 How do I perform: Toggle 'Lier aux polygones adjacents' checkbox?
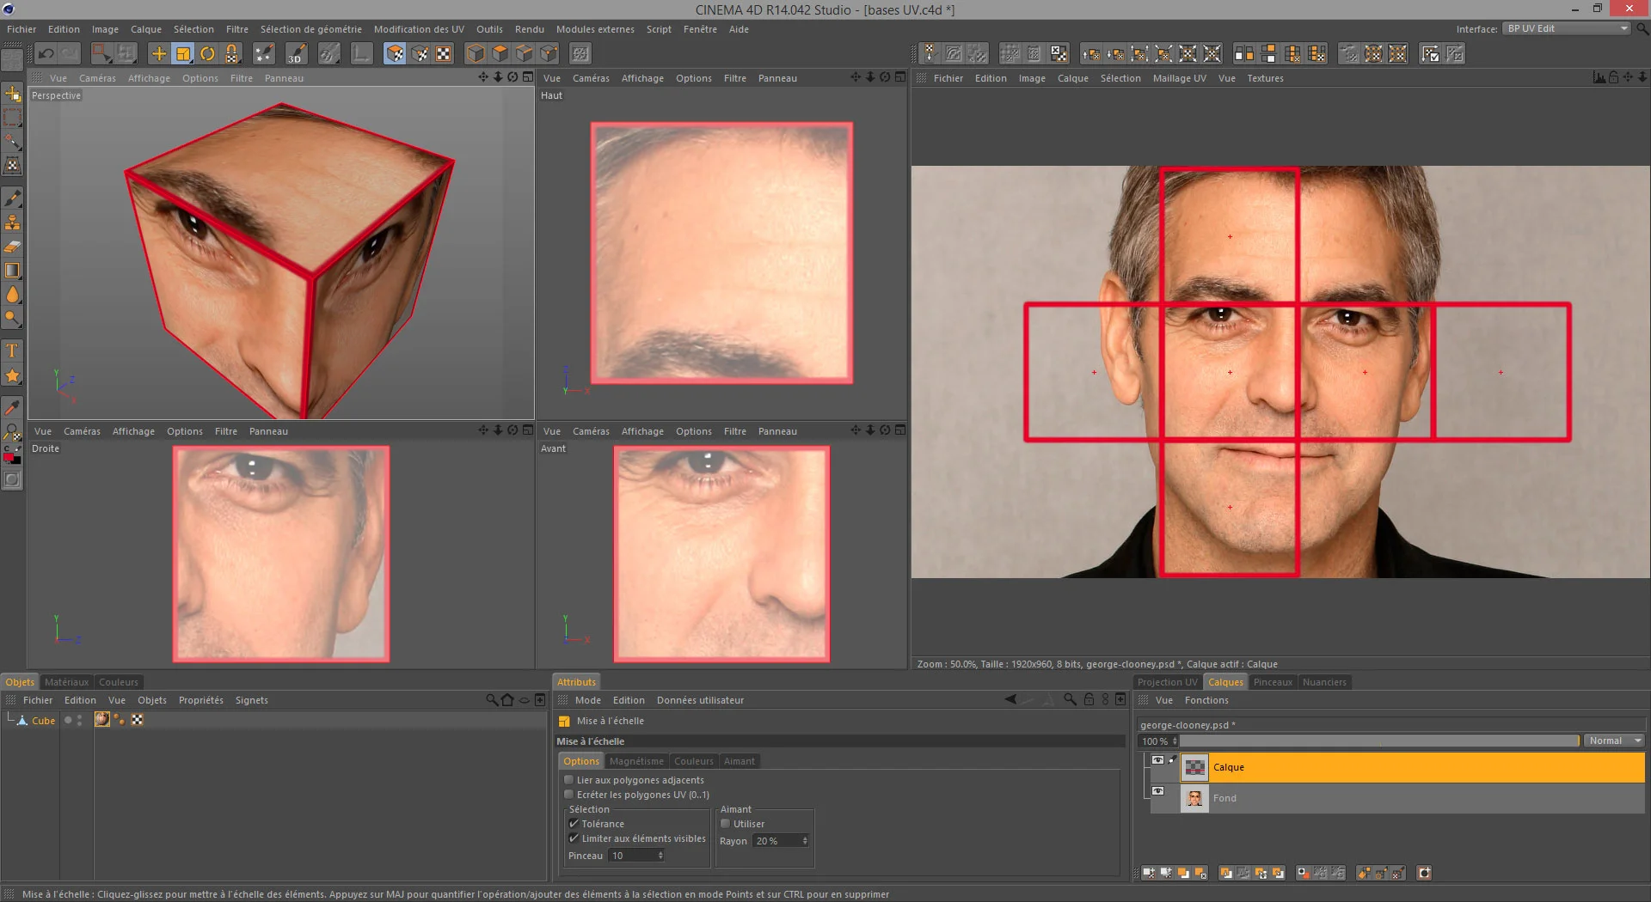point(568,780)
